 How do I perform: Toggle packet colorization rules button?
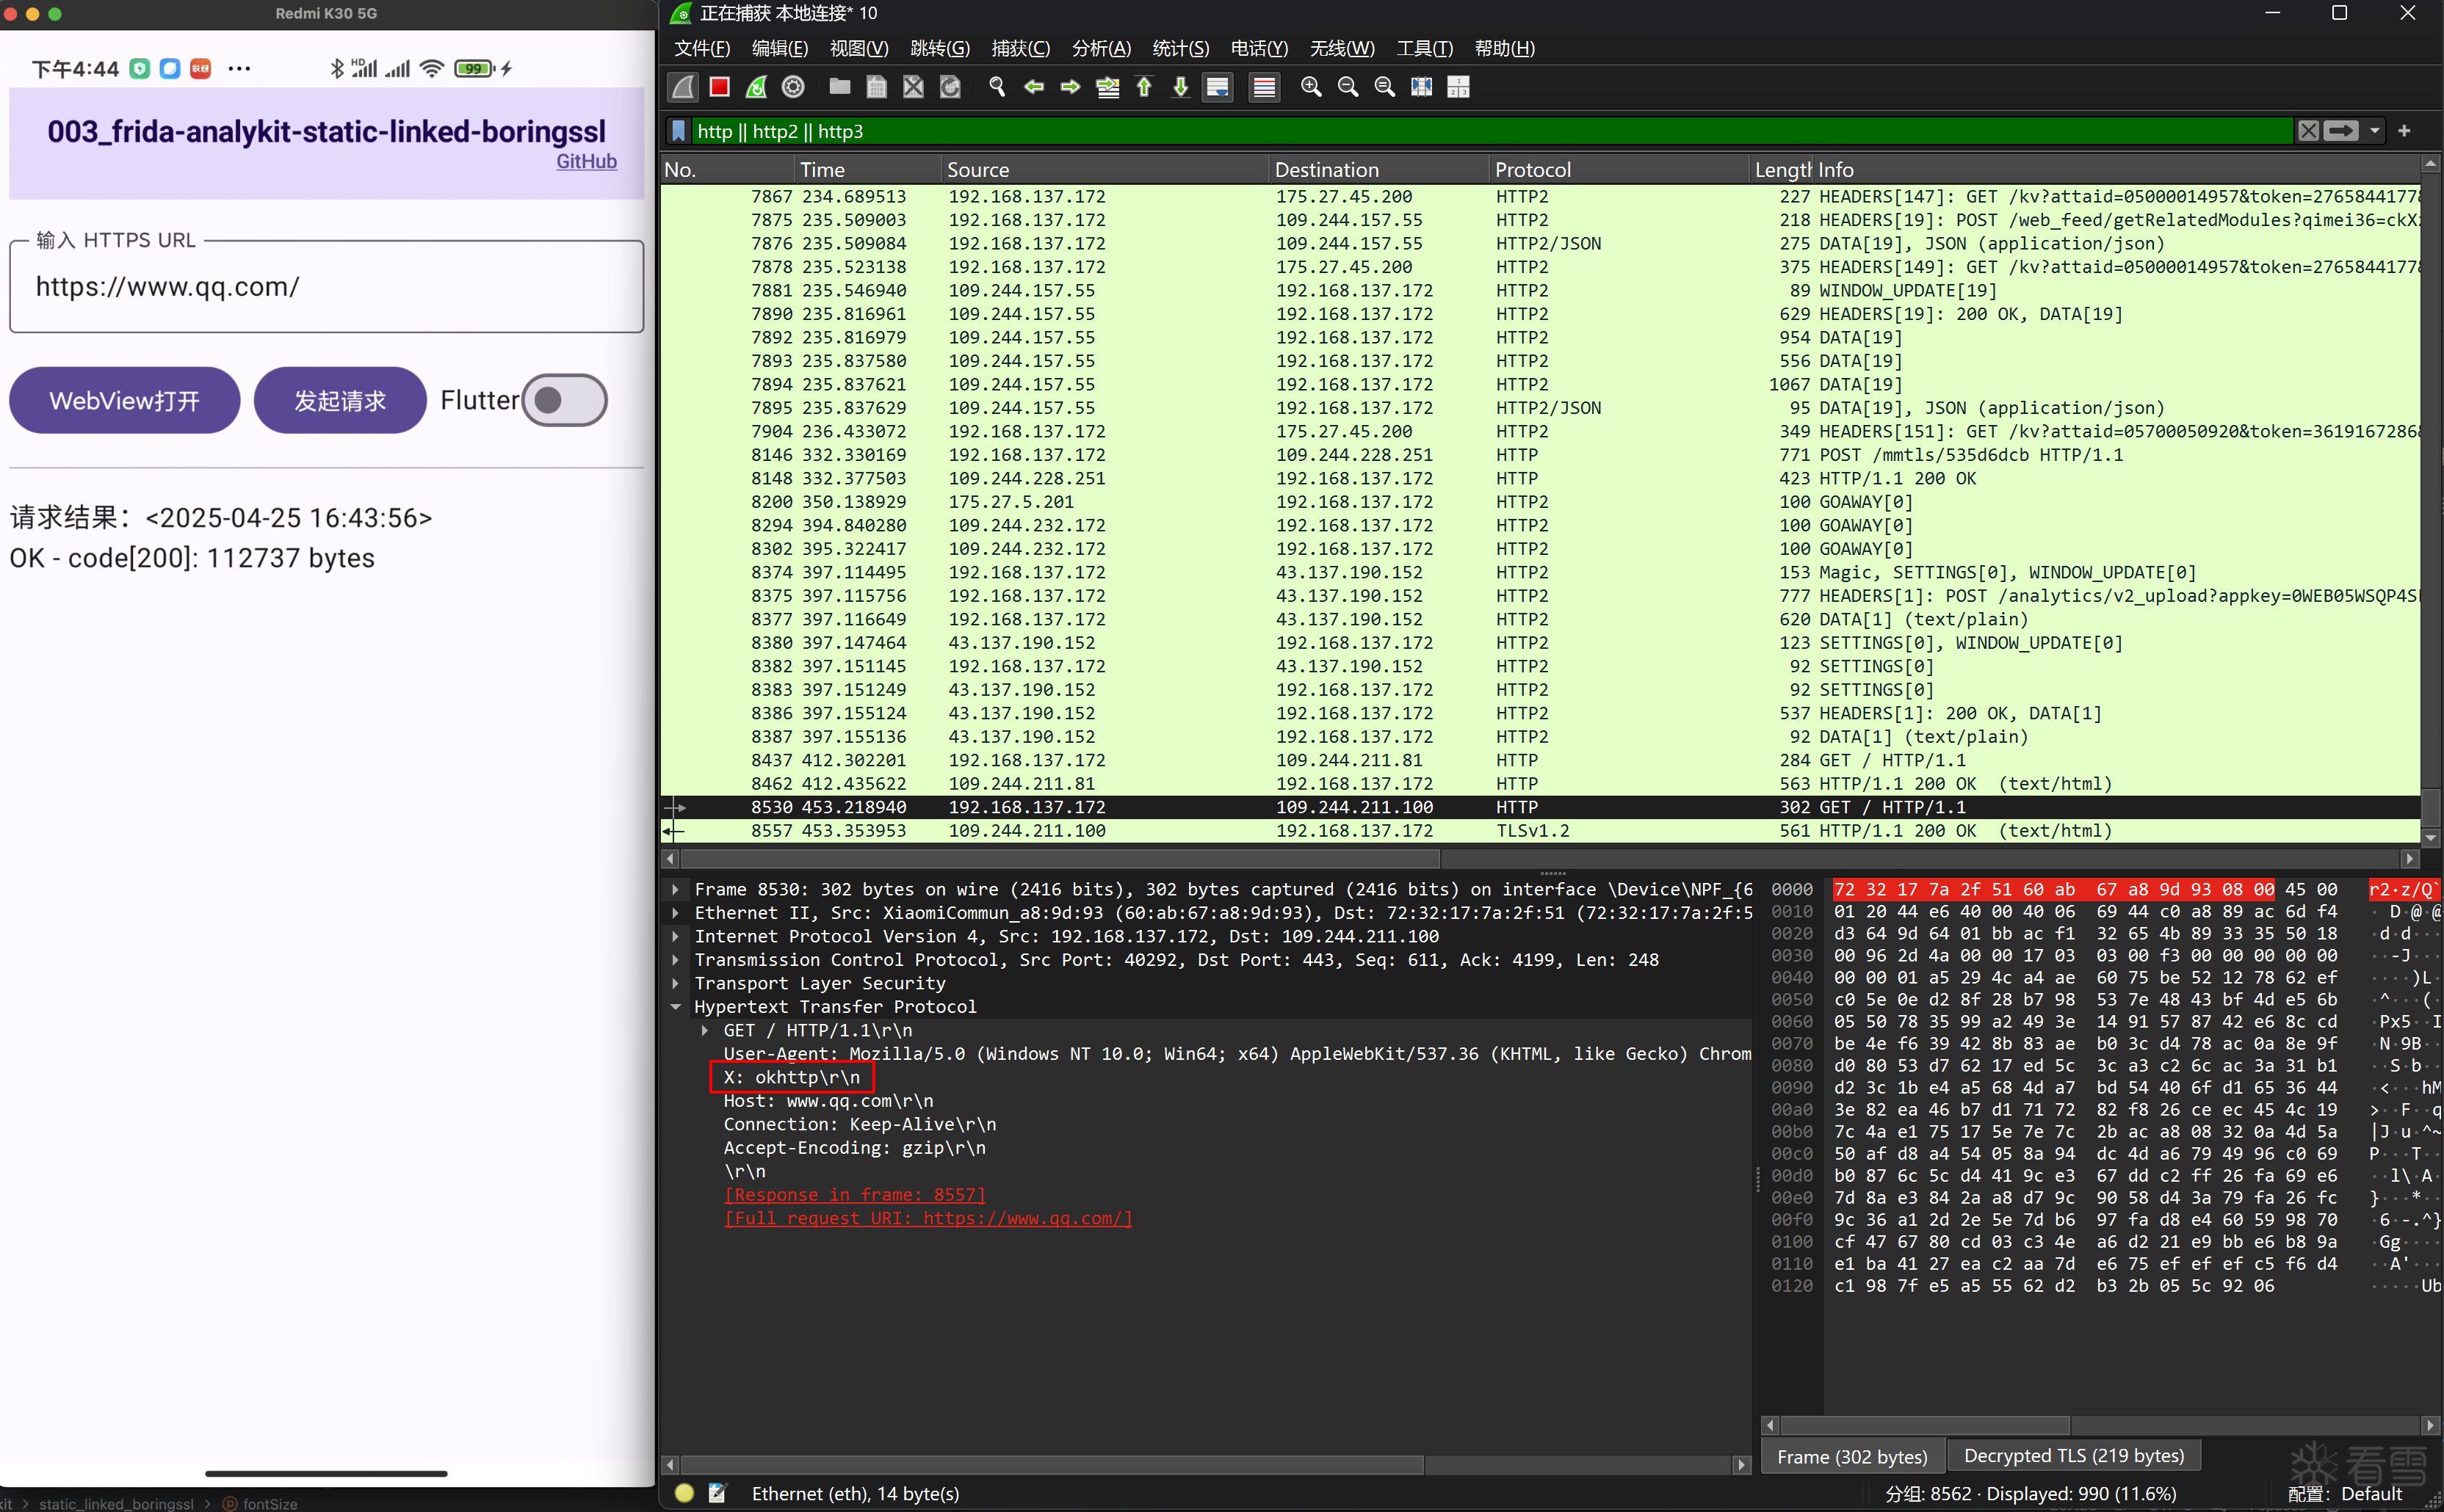pos(1264,87)
